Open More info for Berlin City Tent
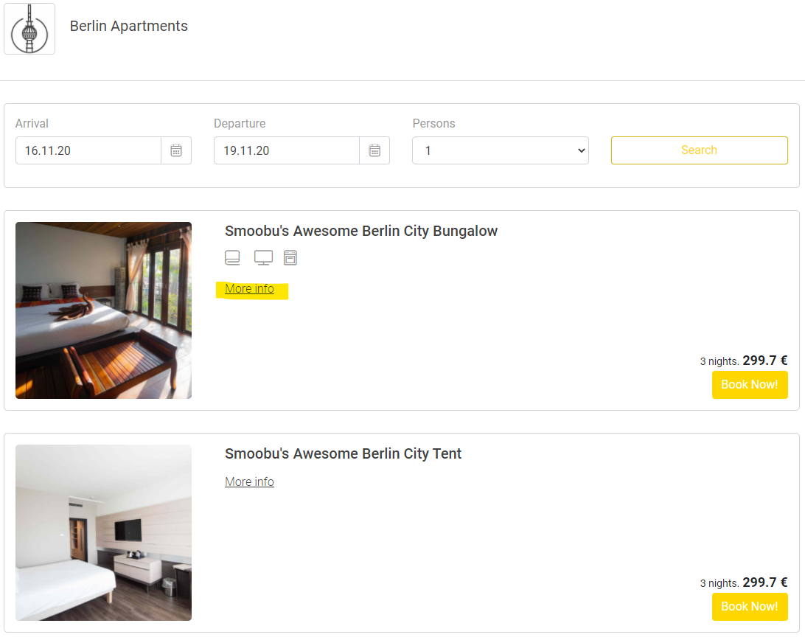805x640 pixels. tap(249, 481)
